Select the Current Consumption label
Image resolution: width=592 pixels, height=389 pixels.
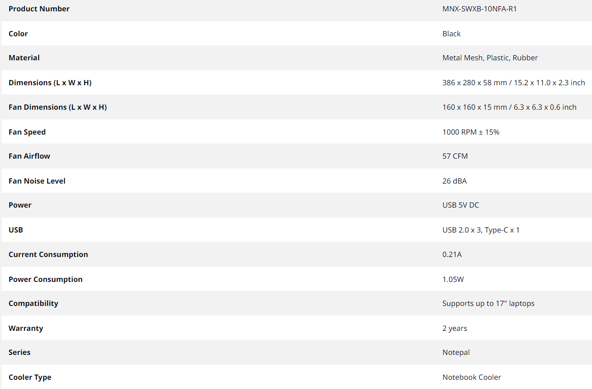pyautogui.click(x=48, y=254)
